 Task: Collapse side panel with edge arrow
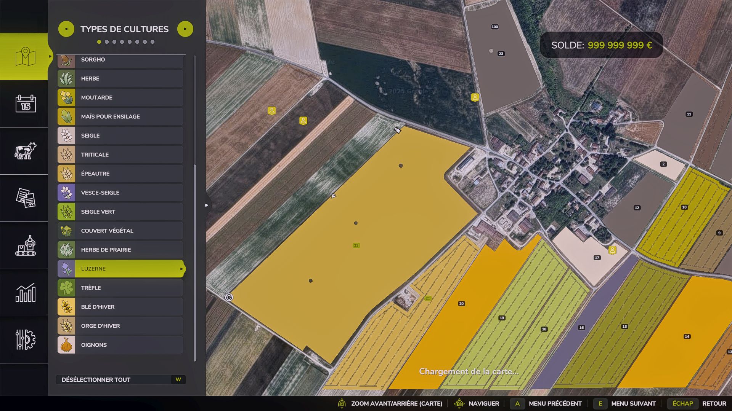207,205
